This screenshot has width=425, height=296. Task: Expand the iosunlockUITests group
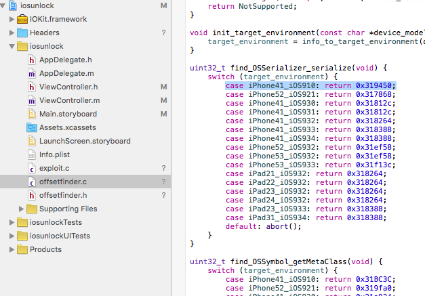(x=12, y=236)
